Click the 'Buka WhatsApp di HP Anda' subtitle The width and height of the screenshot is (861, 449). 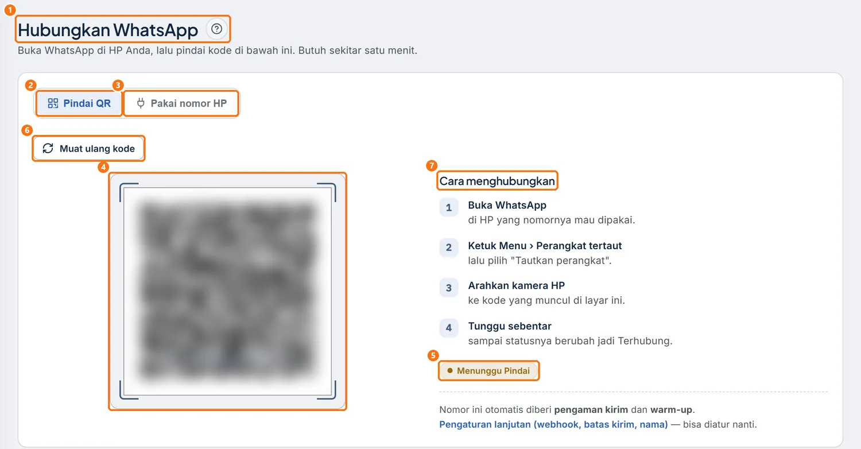tap(217, 51)
